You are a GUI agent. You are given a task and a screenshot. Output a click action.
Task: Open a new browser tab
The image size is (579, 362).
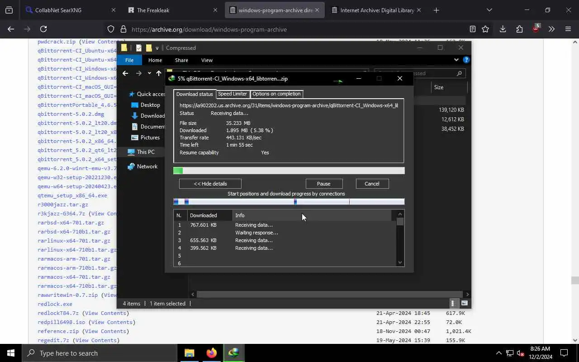(436, 10)
